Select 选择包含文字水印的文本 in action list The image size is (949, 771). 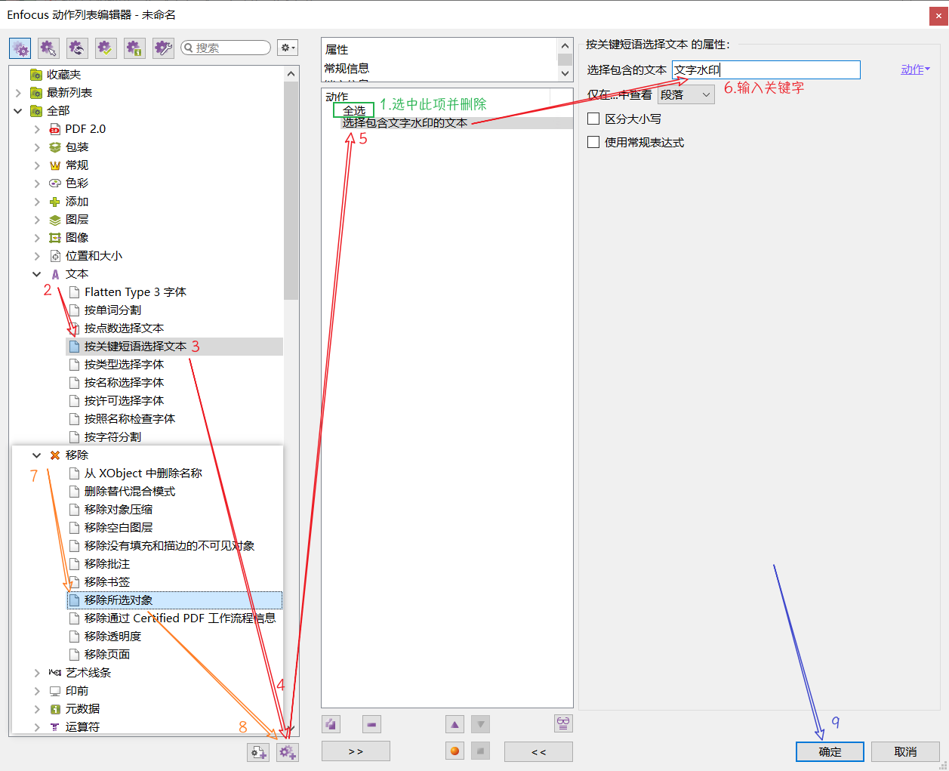coord(405,123)
